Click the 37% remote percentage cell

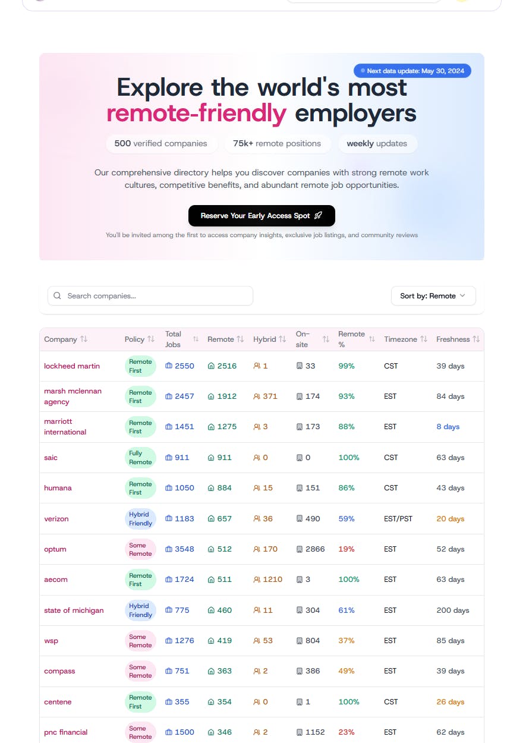(347, 641)
